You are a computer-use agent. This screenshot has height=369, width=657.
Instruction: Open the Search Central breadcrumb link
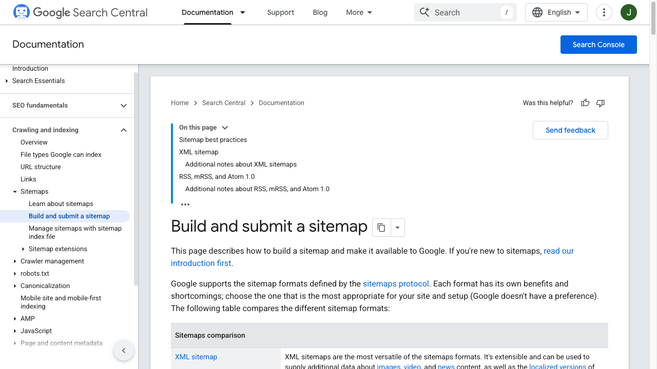tap(224, 103)
